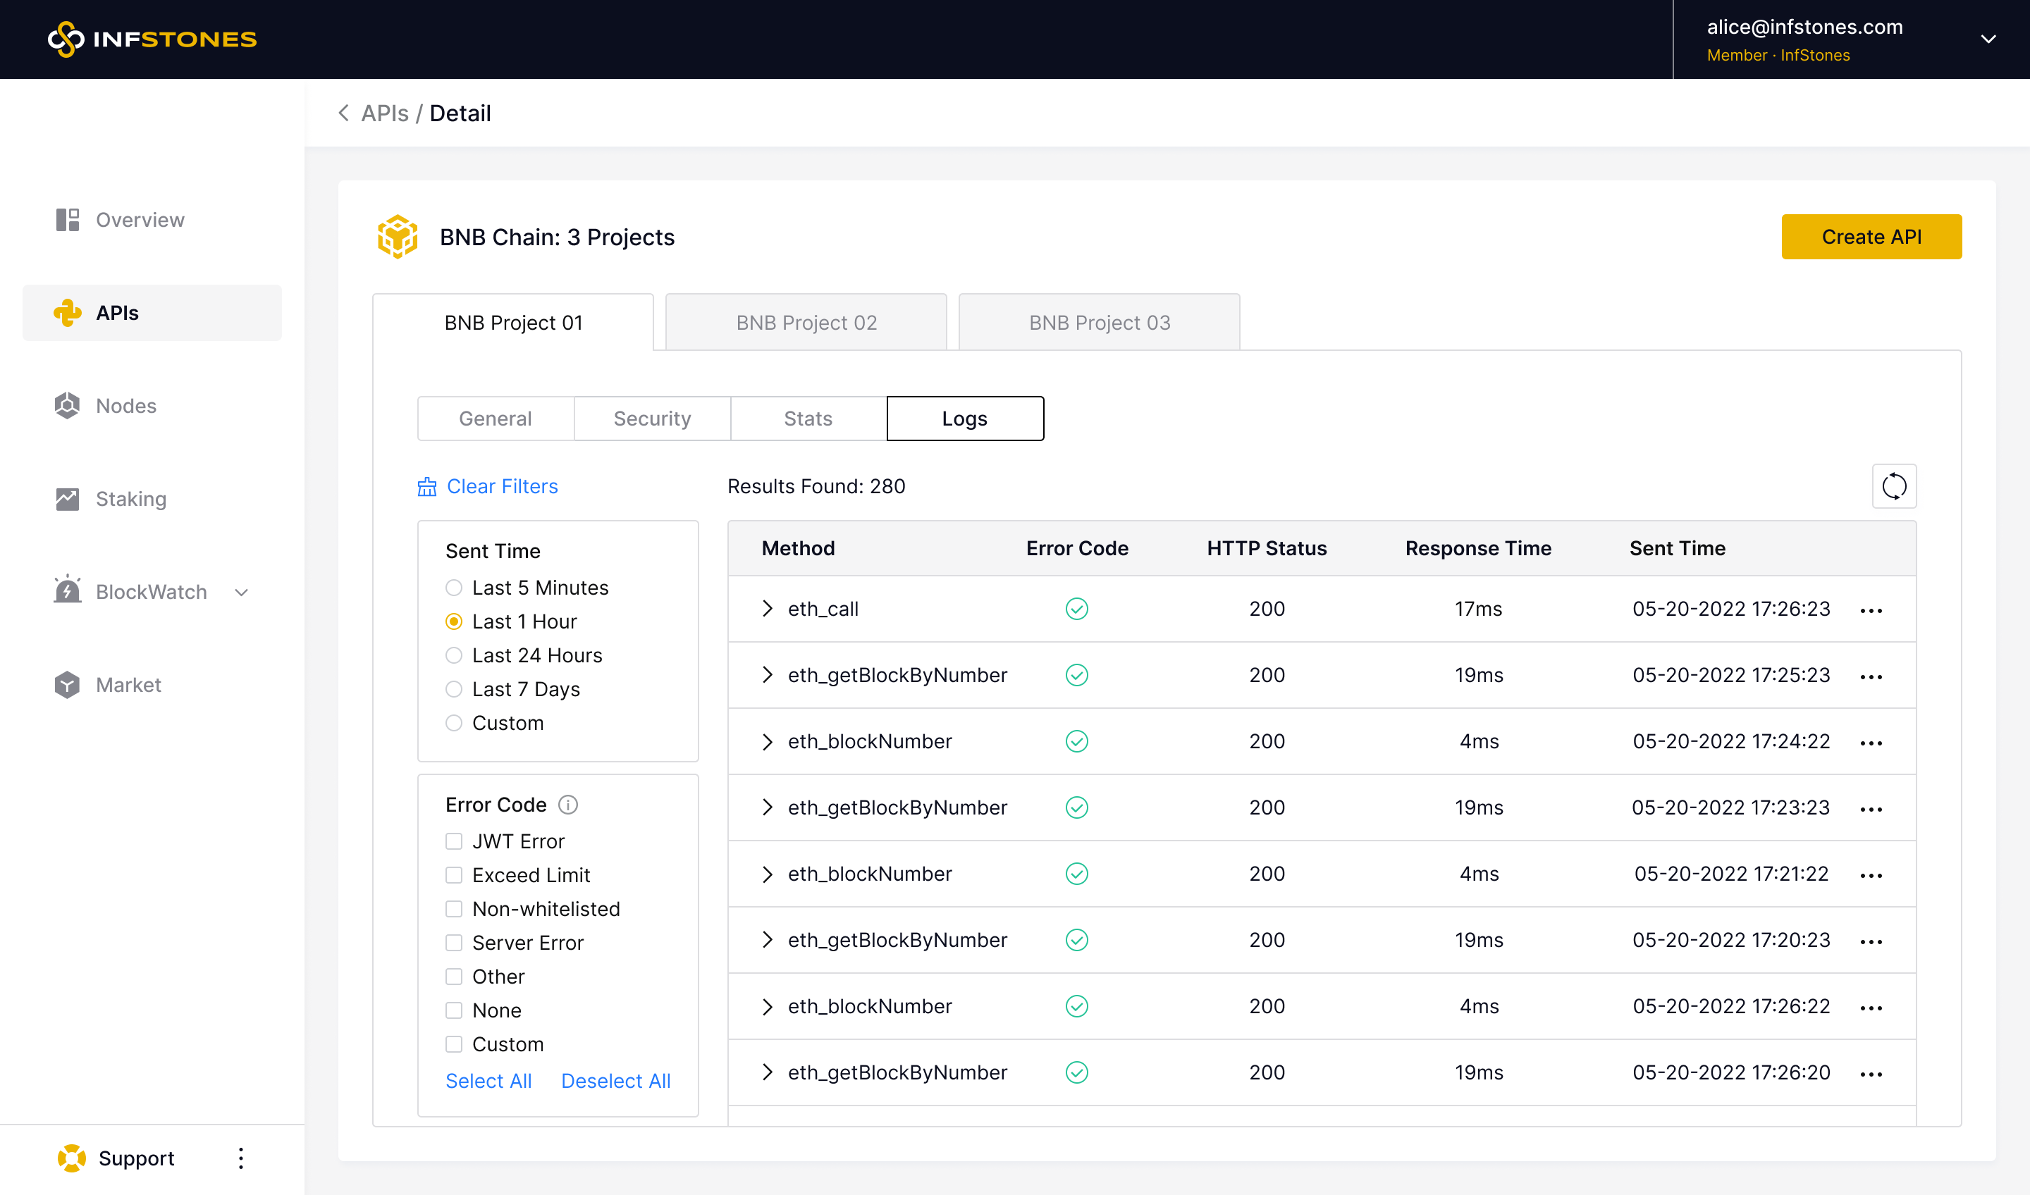2030x1195 pixels.
Task: Open the Security tab
Action: (652, 419)
